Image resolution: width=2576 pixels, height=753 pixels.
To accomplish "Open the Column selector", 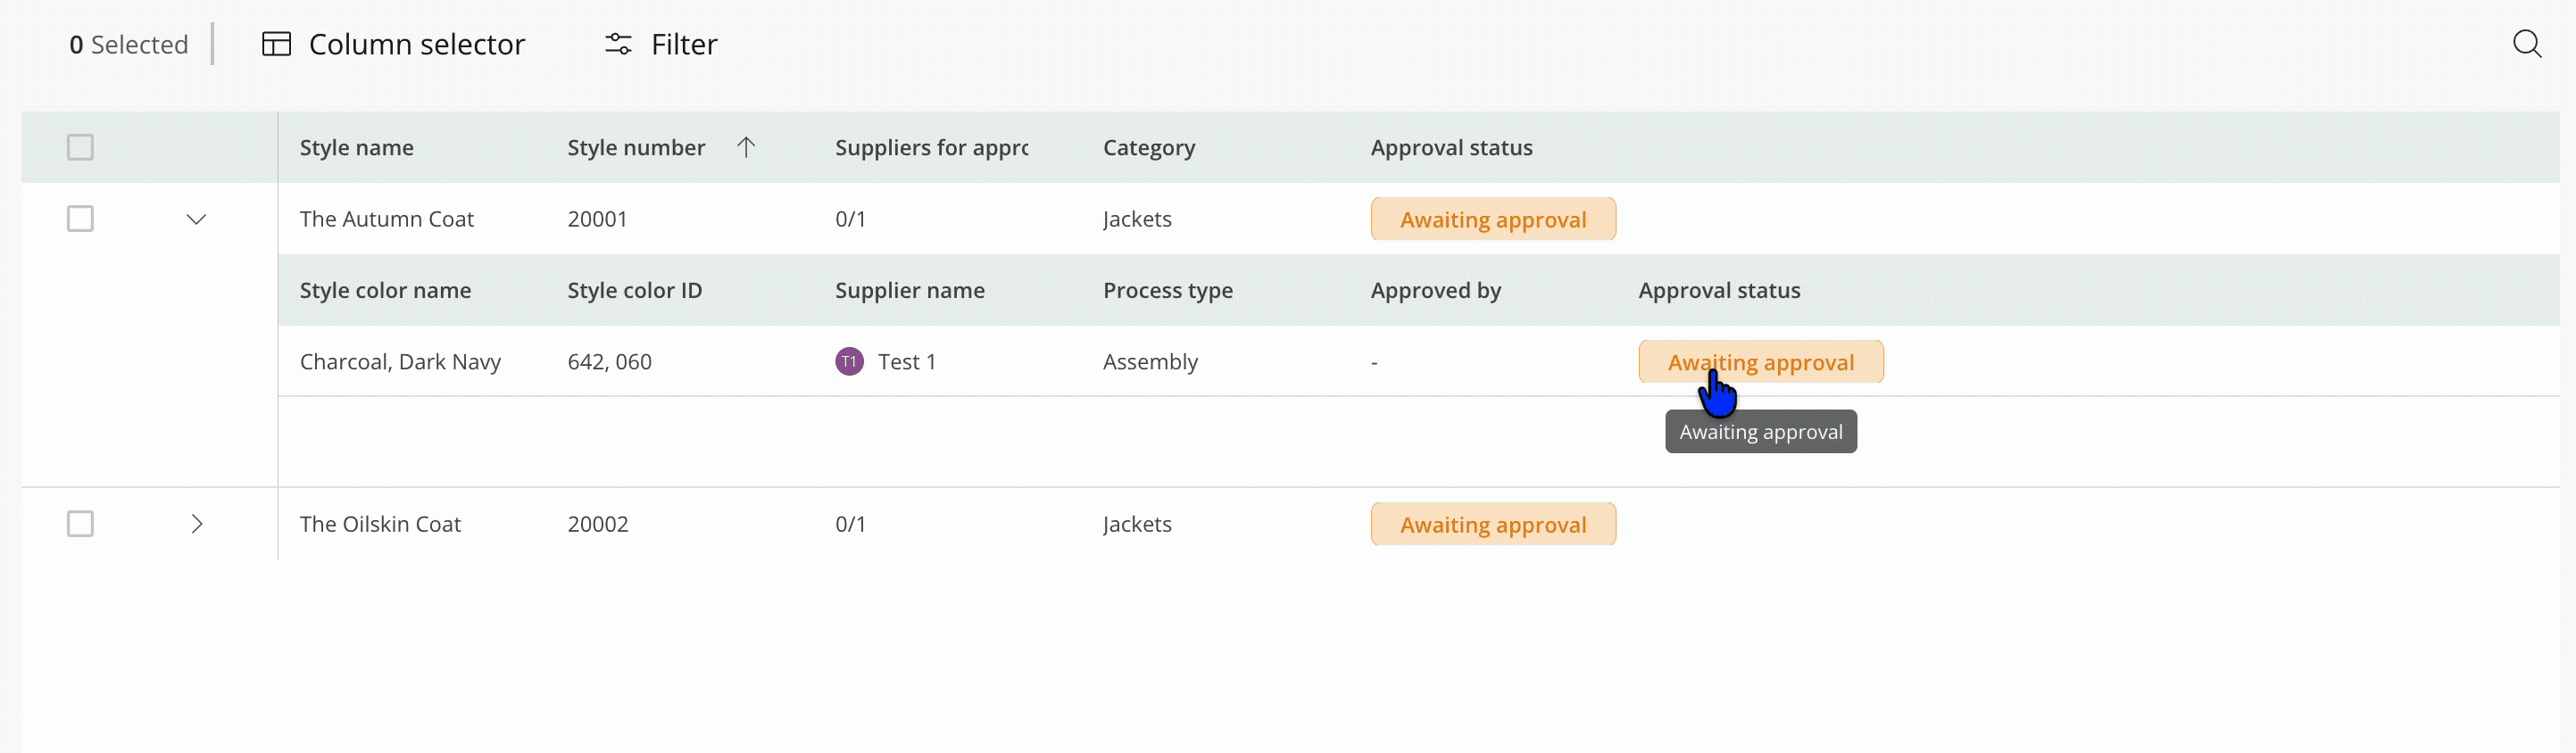I will [416, 44].
